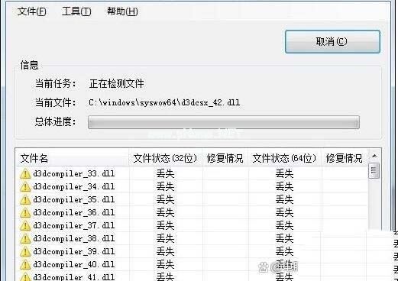This screenshot has height=281, width=398.
Task: Click the 取消(C) cancel button
Action: pyautogui.click(x=332, y=41)
